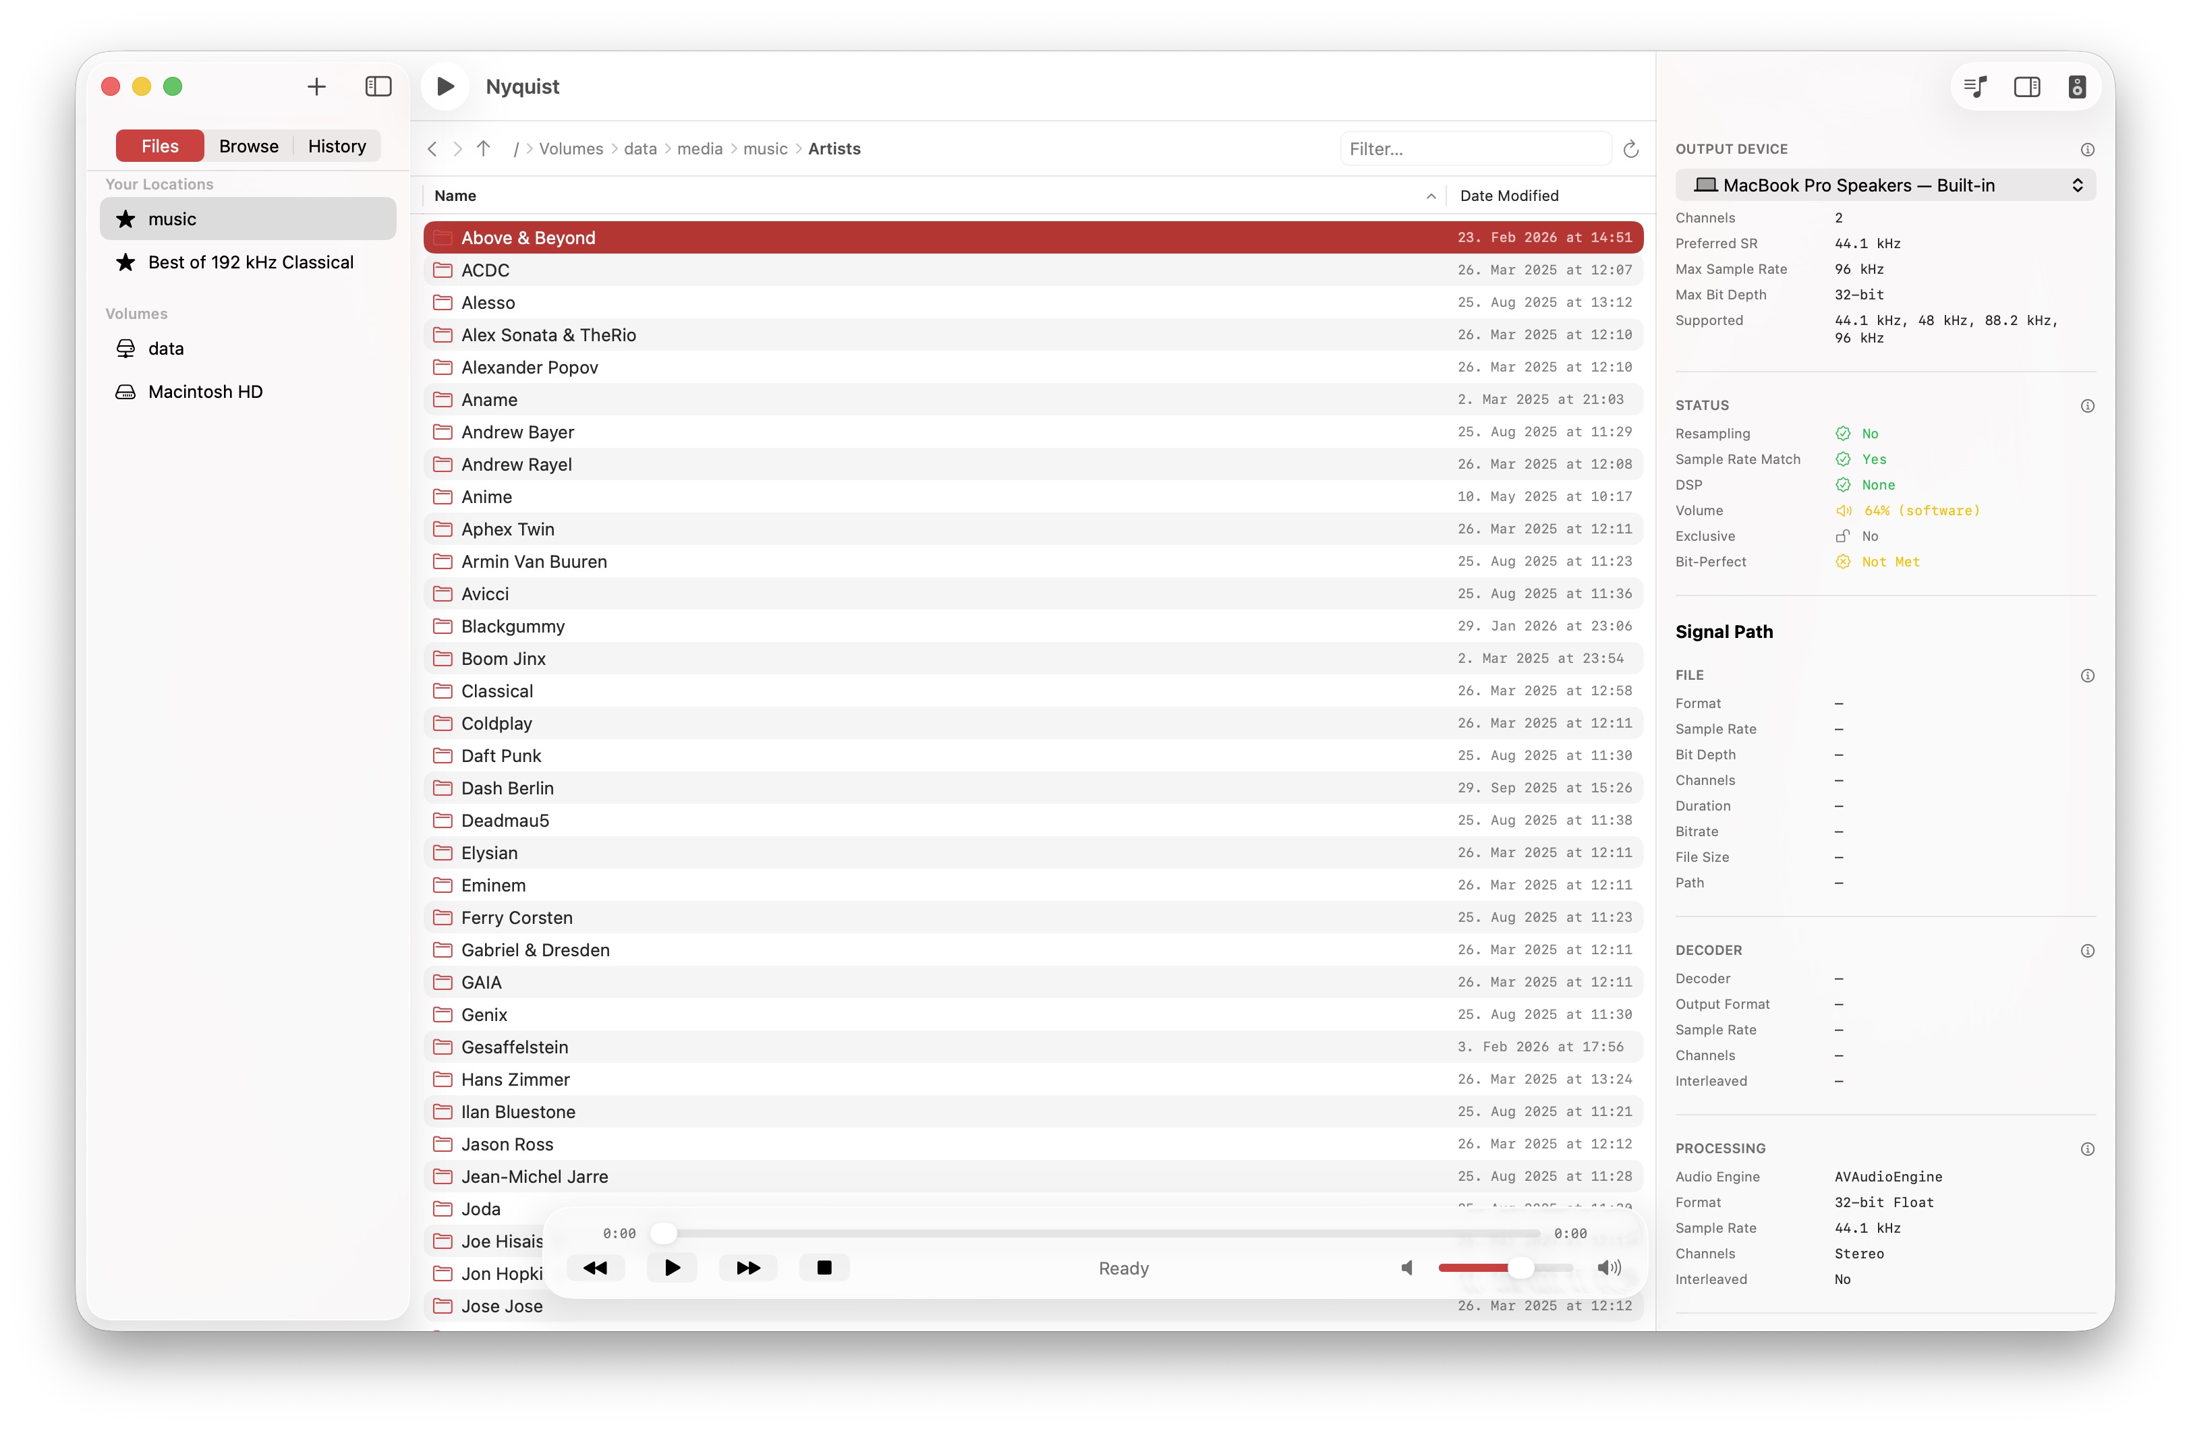
Task: Click the Artists breadcrumb segment
Action: point(834,149)
